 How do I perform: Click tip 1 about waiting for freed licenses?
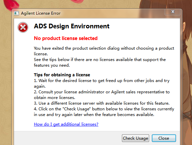[102, 83]
